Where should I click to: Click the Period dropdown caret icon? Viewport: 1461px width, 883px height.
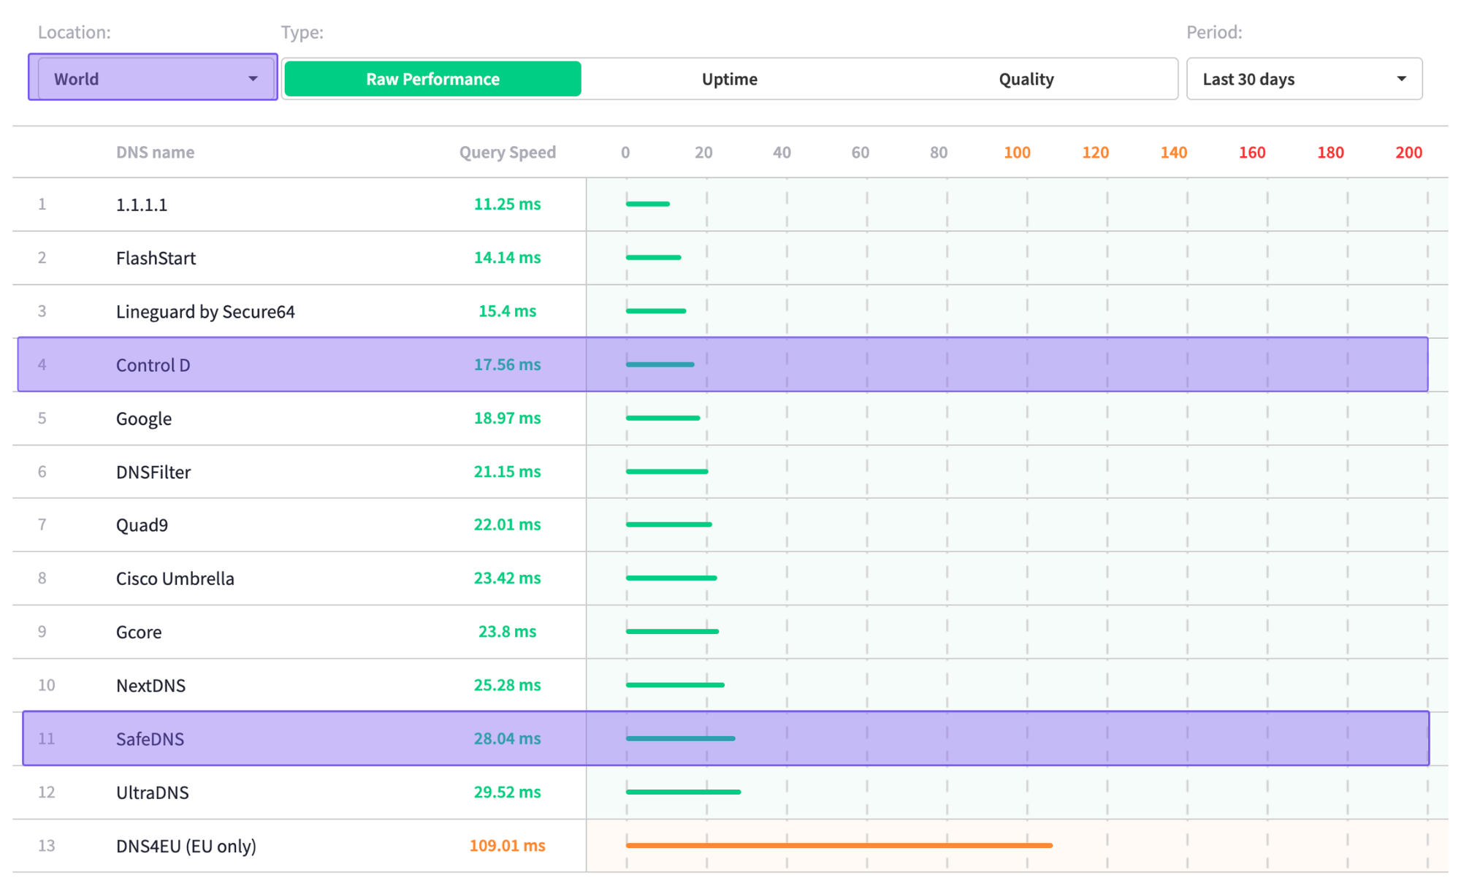1401,79
